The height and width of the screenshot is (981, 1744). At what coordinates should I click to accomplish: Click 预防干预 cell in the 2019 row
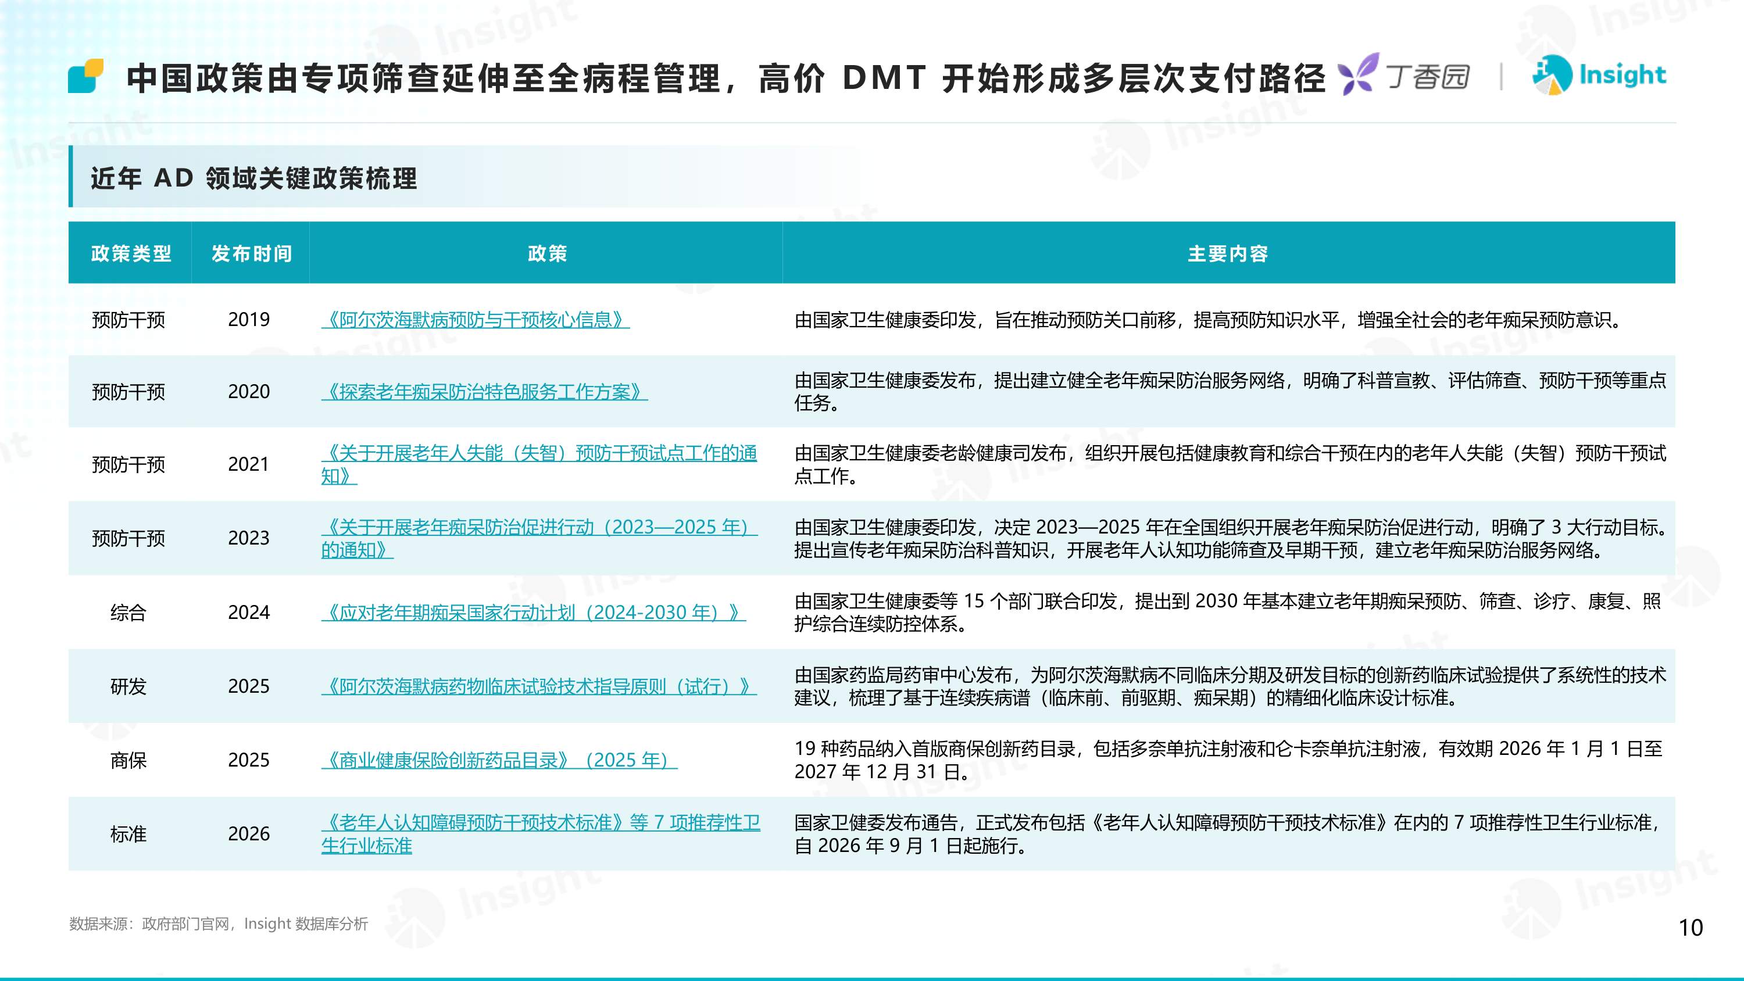pos(128,320)
